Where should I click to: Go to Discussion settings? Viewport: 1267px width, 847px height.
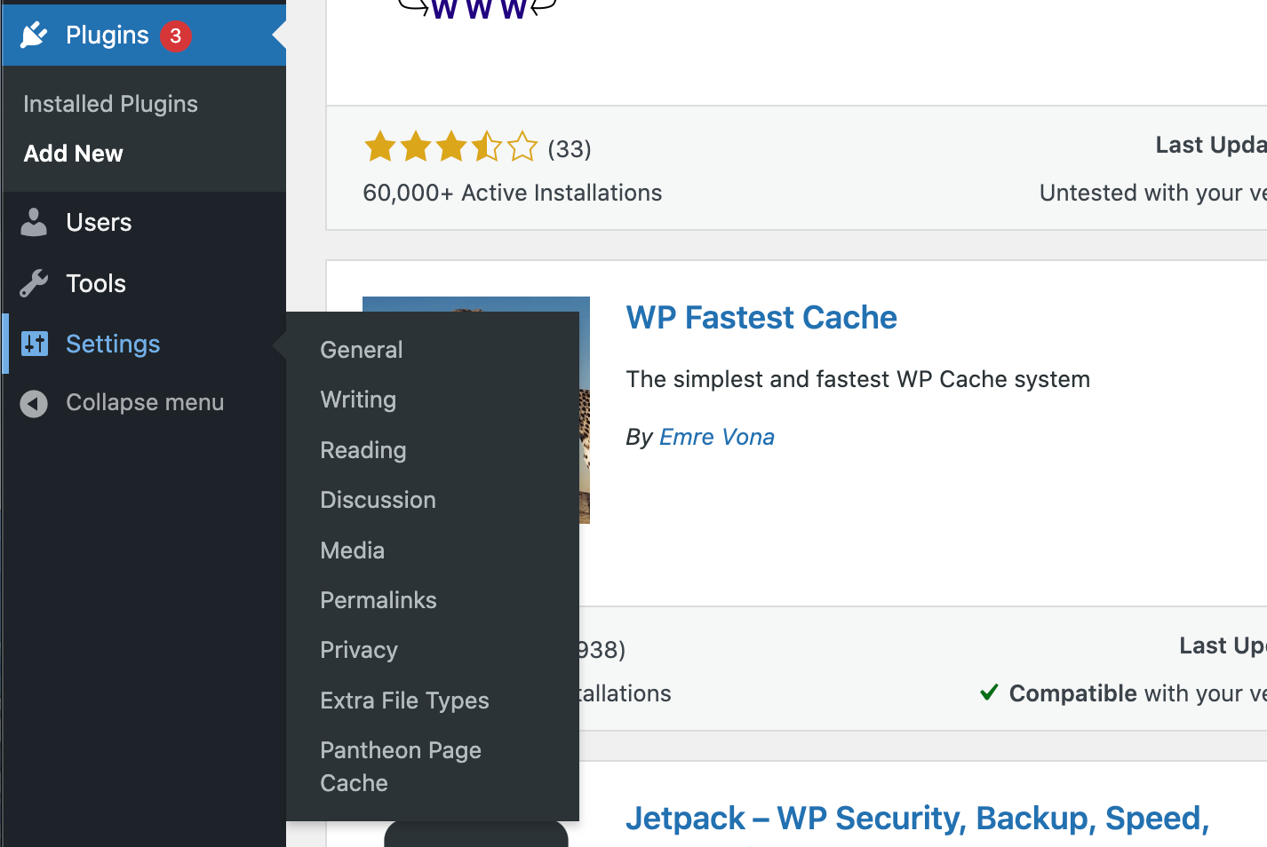point(378,500)
